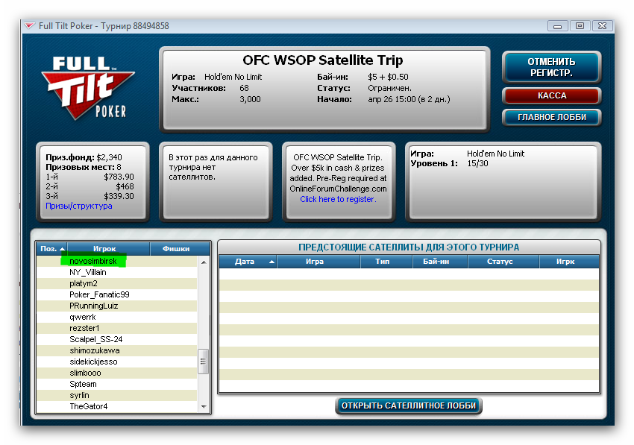Select player novosimbirsk in the list
634x445 pixels.
pos(117,261)
